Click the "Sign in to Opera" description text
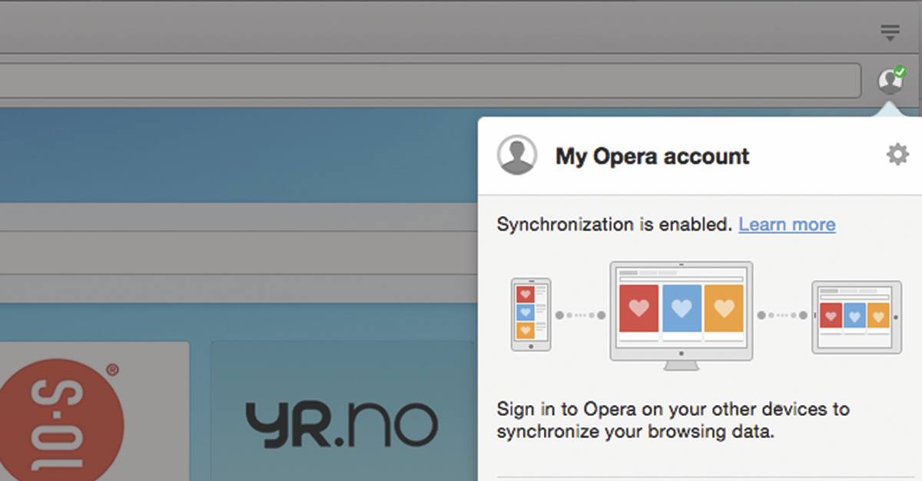Screen dimensions: 922x481 tap(672, 420)
